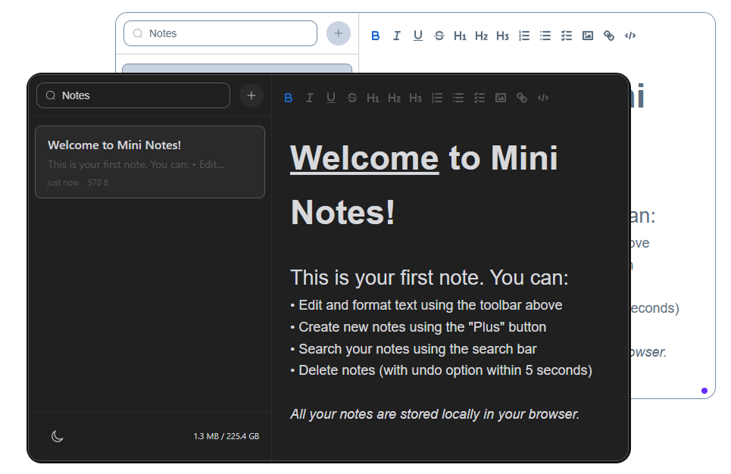Apply italic formatting in the dark toolbar
Screen dimensions: 731x474
[x=309, y=97]
